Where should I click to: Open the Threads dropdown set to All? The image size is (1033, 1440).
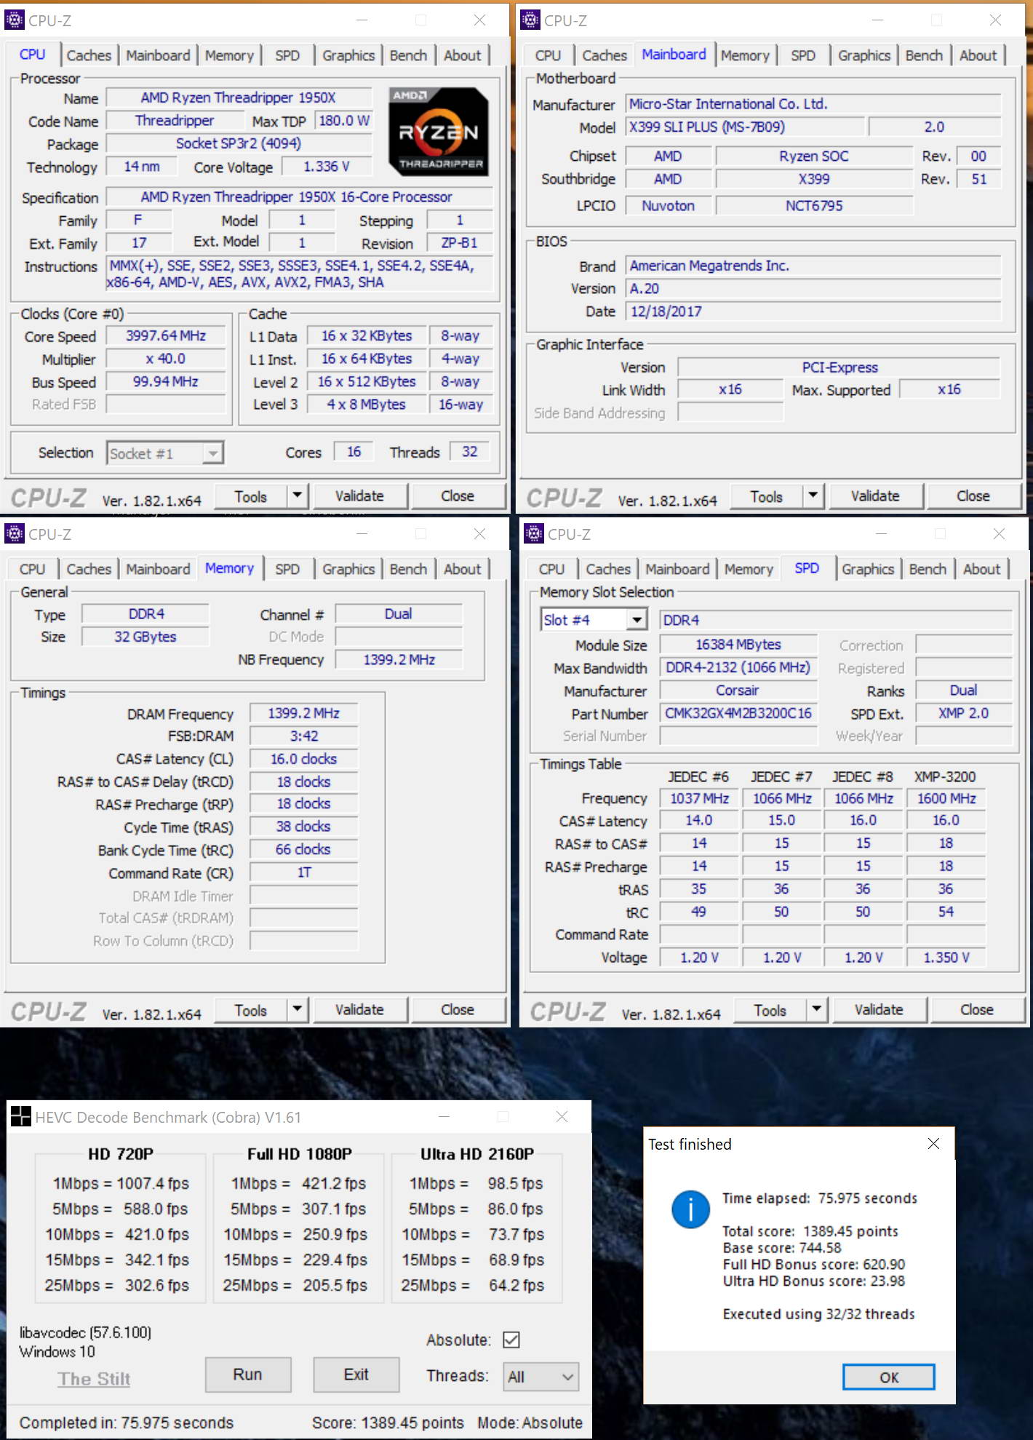click(541, 1377)
